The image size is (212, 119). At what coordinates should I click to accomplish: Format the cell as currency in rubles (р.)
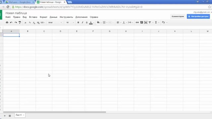coord(26,22)
